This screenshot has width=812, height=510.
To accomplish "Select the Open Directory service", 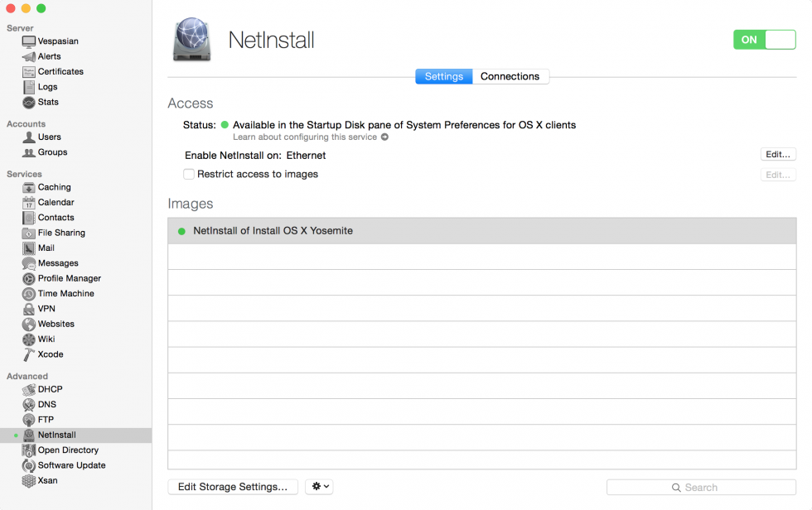I will coord(66,450).
